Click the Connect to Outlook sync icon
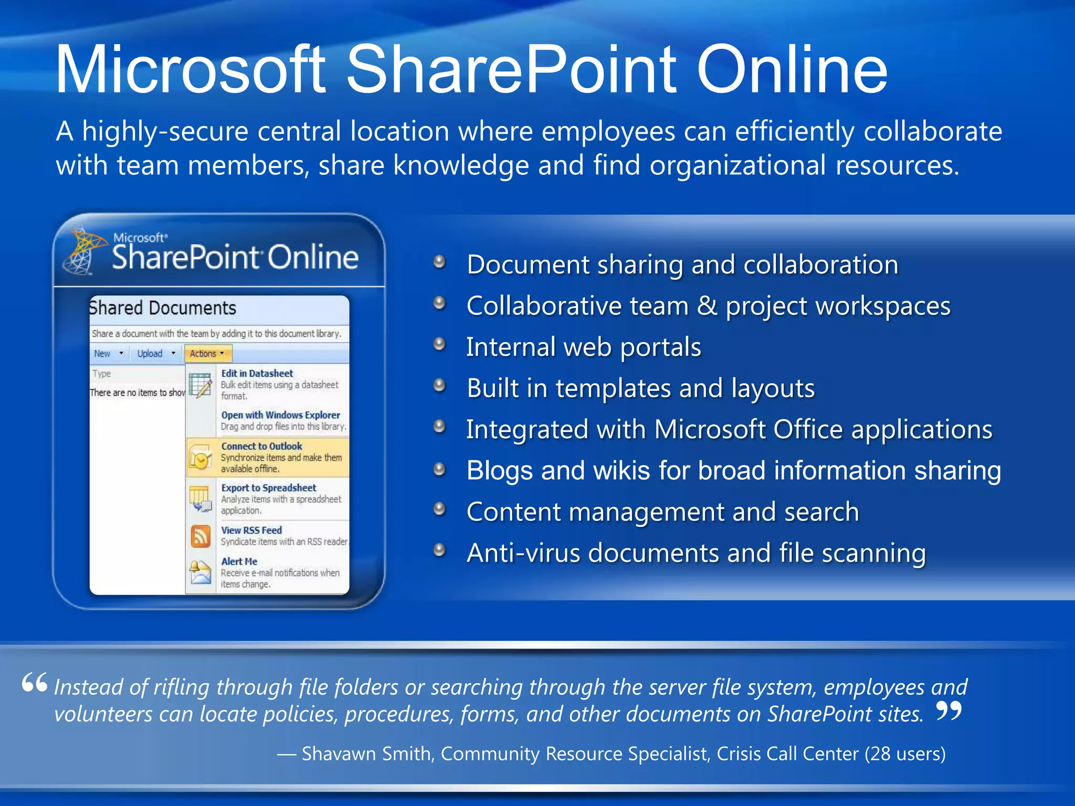 (x=201, y=458)
